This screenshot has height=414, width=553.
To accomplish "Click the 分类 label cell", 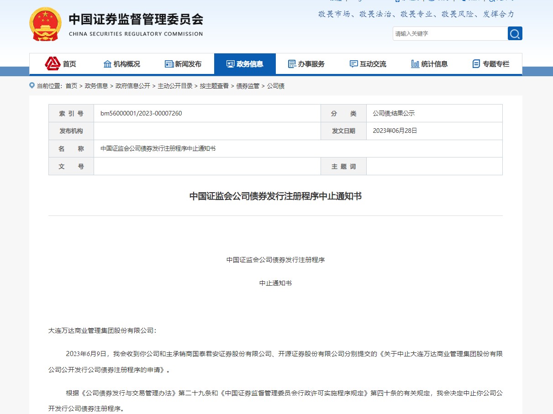I will tap(343, 113).
